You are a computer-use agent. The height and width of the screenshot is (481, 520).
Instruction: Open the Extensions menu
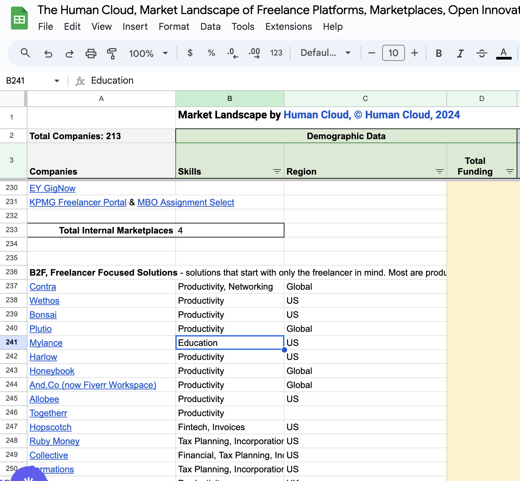coord(288,26)
